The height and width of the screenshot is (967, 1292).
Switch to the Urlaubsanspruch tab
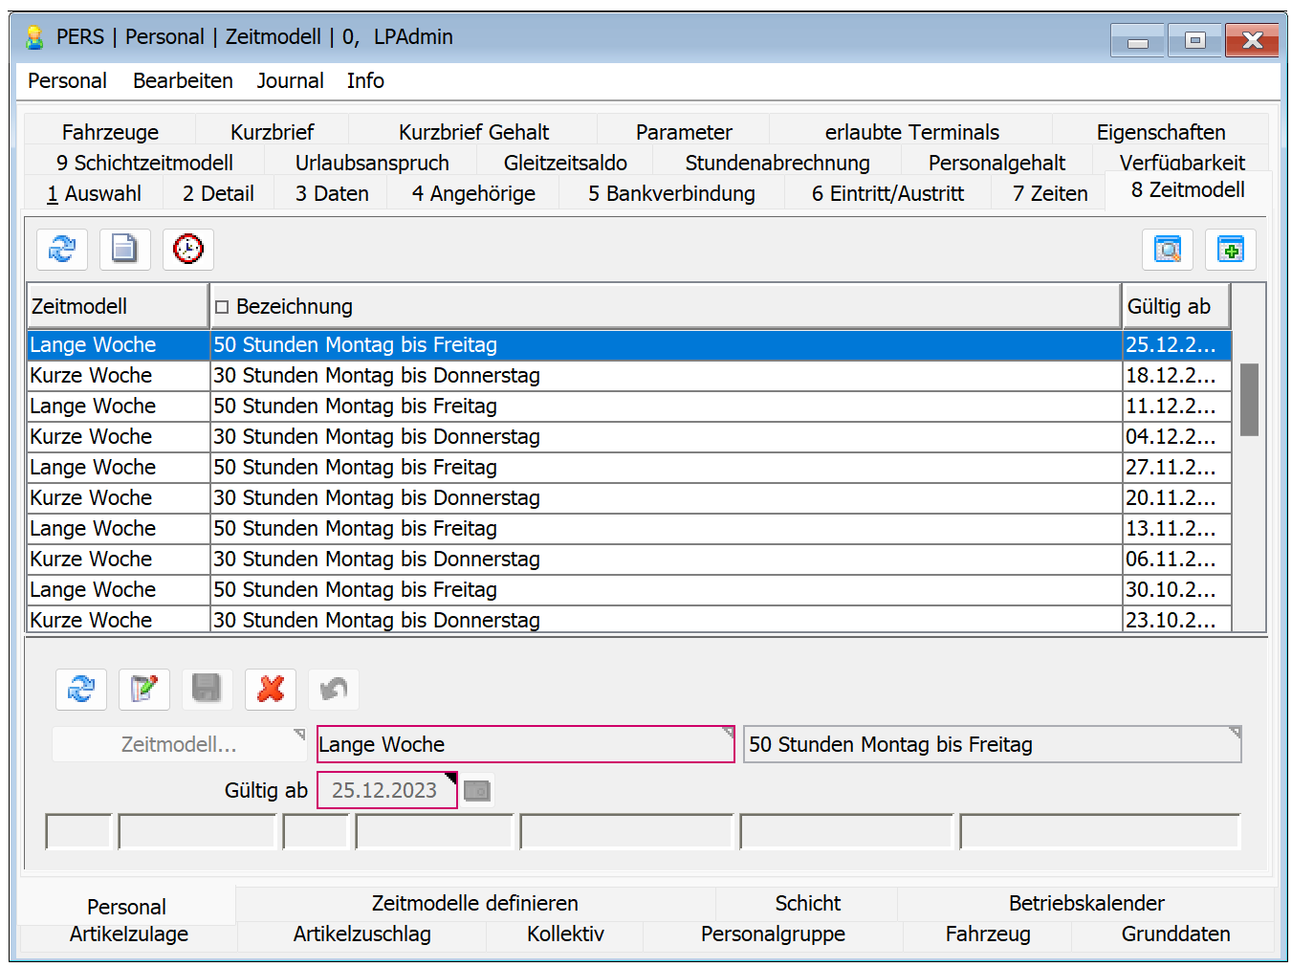pos(372,164)
